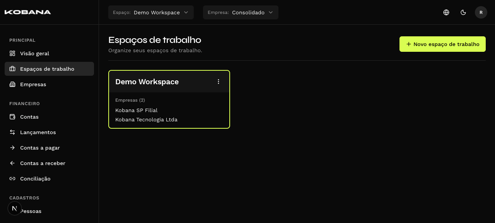Viewport: 495px width, 223px height.
Task: Open user avatar R menu
Action: (481, 12)
